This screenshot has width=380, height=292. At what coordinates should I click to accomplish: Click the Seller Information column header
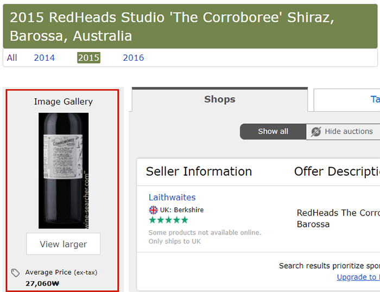click(x=199, y=172)
